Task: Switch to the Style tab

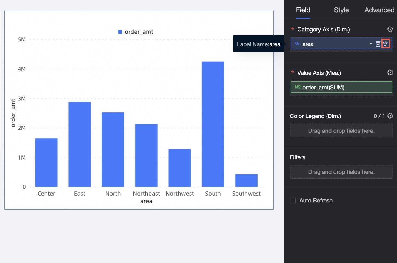Action: pos(341,10)
